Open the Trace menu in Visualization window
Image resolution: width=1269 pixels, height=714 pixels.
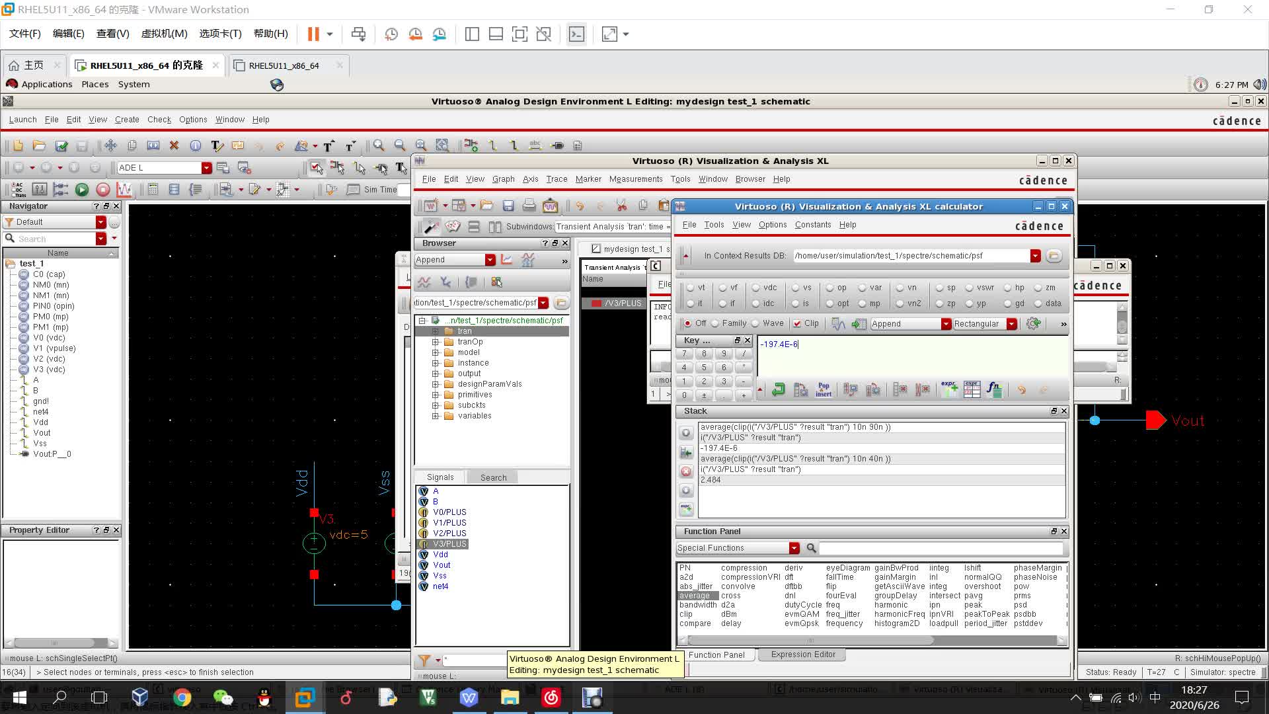[557, 179]
